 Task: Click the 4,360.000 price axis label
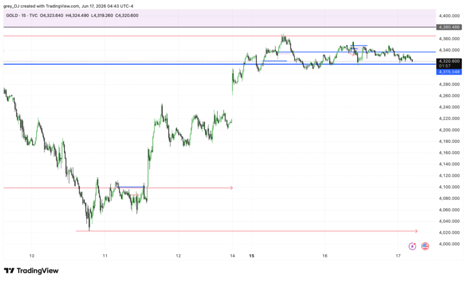pos(449,38)
